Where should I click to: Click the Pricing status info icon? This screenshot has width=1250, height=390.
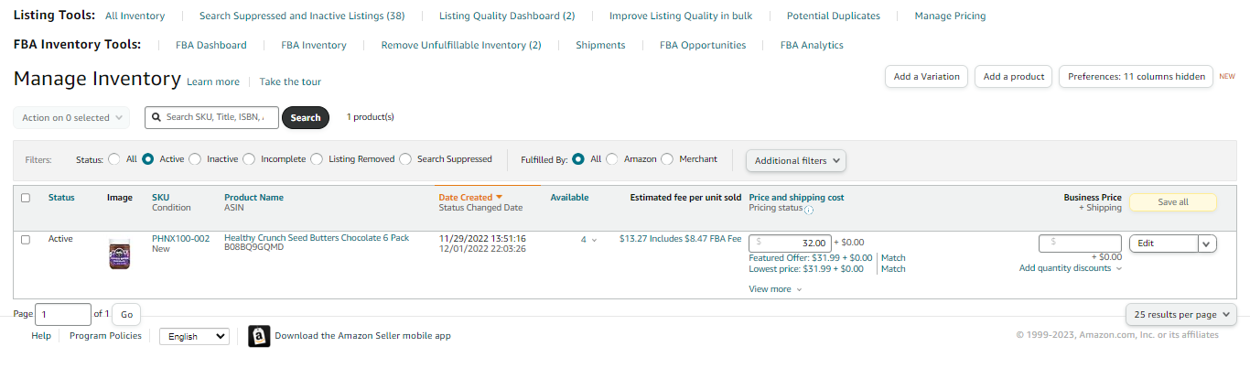click(809, 209)
